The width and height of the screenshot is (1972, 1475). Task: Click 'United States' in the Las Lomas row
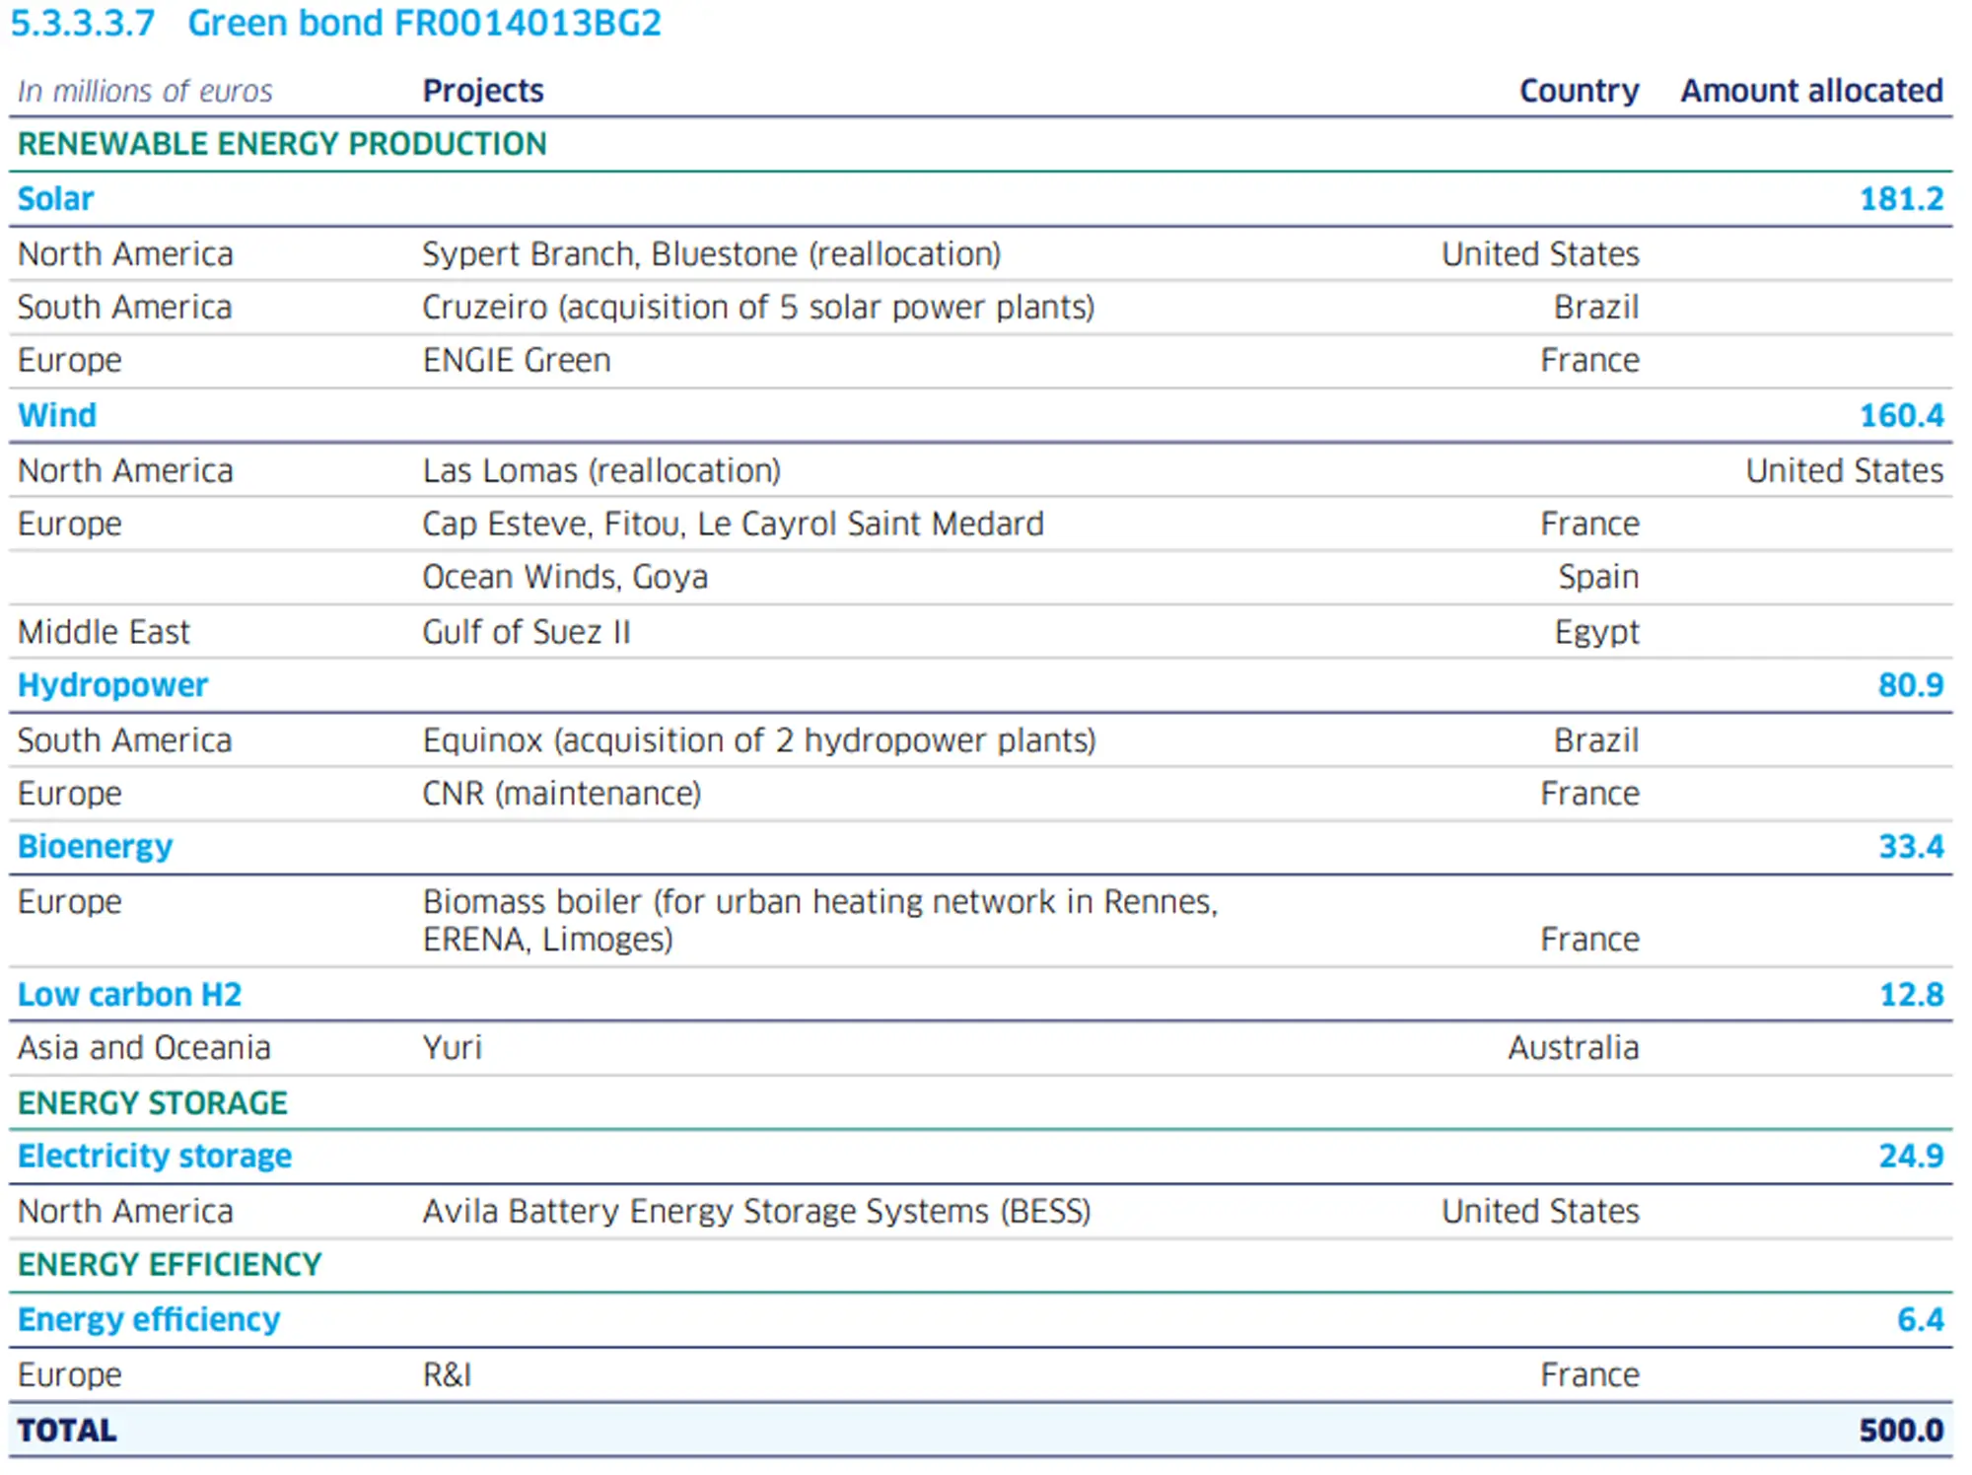(1845, 470)
